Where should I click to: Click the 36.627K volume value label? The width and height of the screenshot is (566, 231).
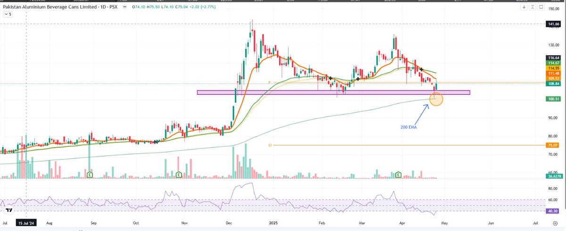(x=553, y=176)
